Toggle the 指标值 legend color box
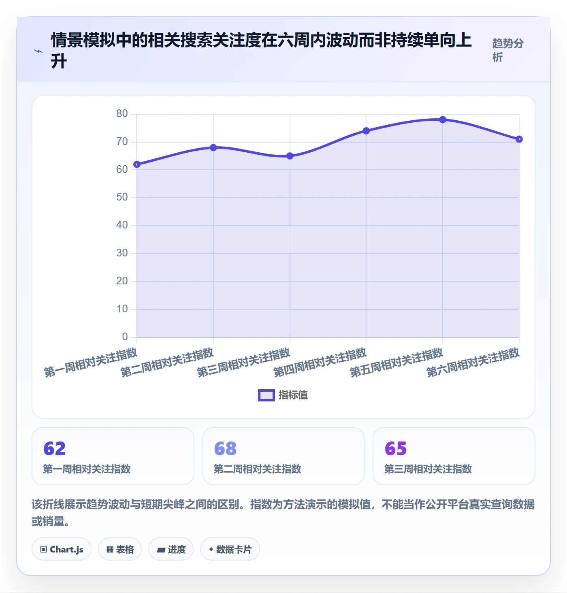Viewport: 567px width, 593px height. point(266,395)
